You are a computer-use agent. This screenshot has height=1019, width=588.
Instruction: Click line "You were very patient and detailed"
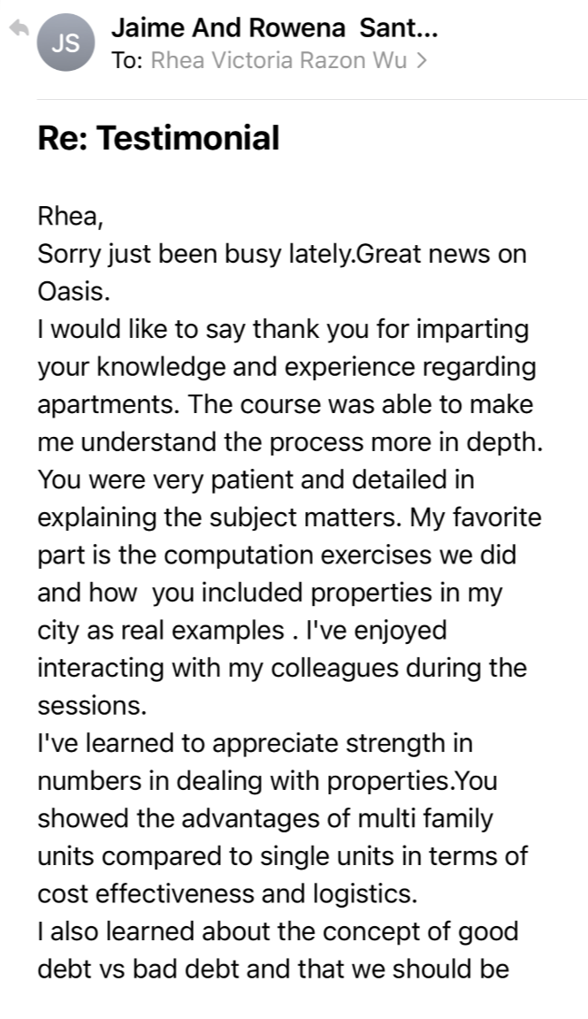pyautogui.click(x=256, y=479)
